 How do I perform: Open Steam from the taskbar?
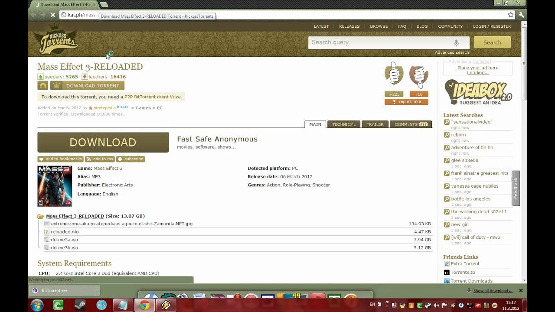coord(80,305)
